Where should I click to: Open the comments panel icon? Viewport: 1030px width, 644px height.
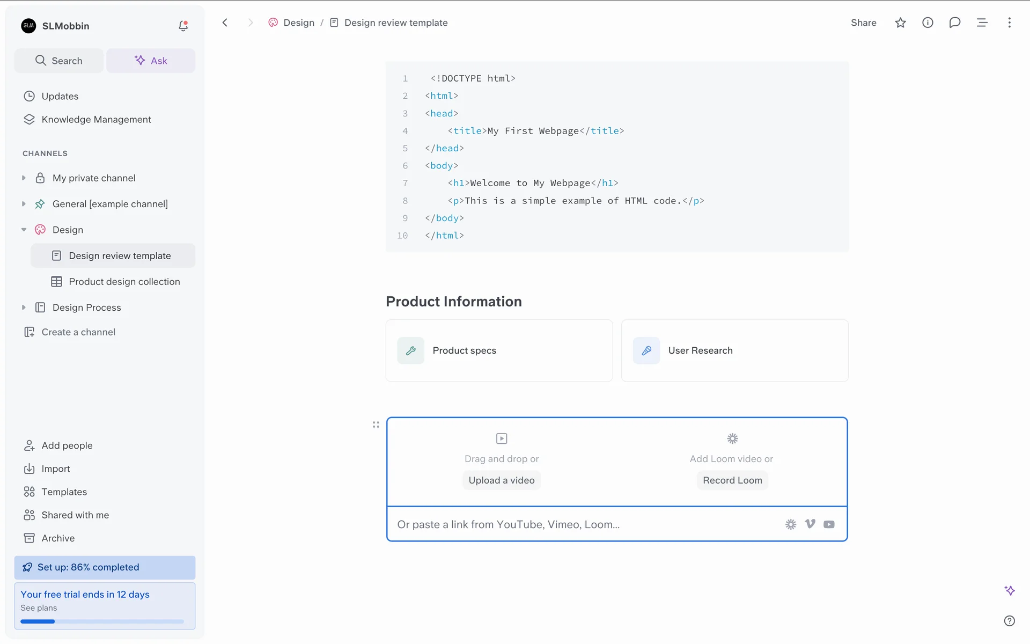coord(954,23)
